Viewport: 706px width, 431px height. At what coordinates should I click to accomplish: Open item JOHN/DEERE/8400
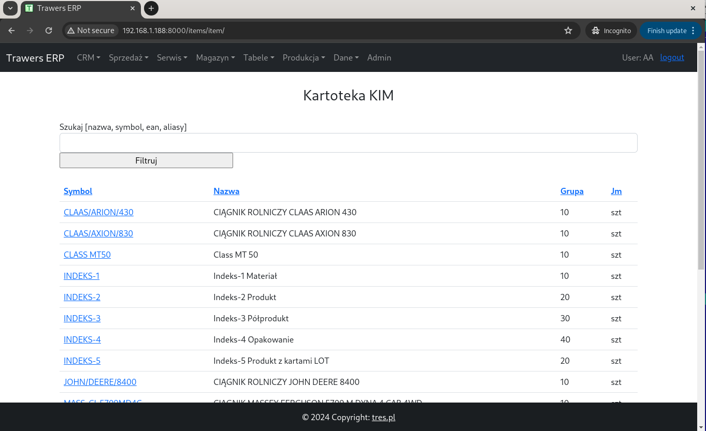pos(100,382)
